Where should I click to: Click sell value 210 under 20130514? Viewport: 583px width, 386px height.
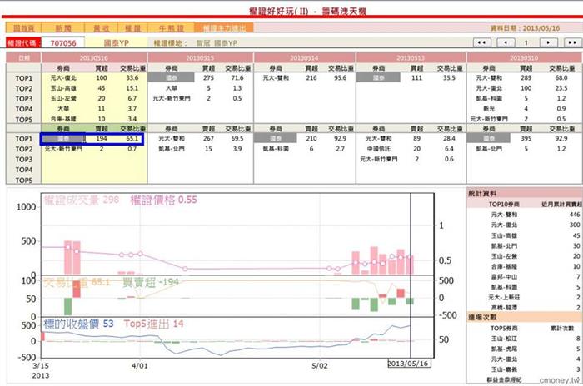(x=311, y=139)
